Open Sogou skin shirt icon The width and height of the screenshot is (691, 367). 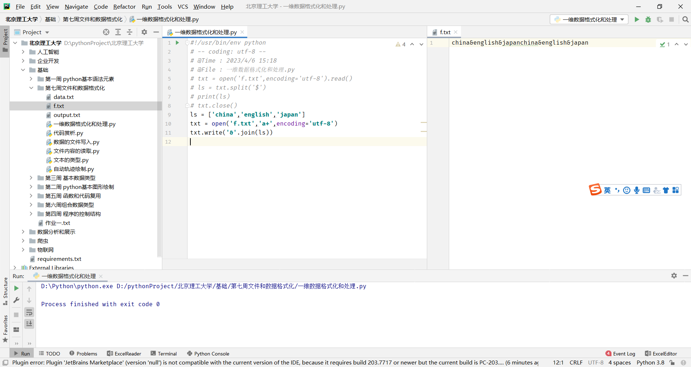[666, 190]
